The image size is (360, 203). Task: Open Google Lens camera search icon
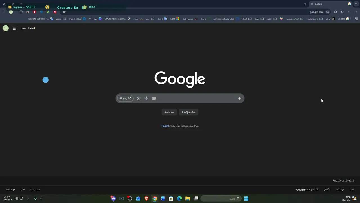point(139,98)
